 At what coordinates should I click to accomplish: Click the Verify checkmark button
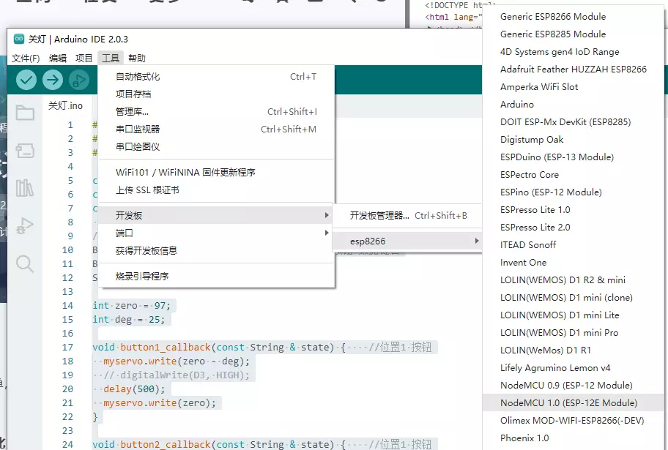[x=26, y=80]
